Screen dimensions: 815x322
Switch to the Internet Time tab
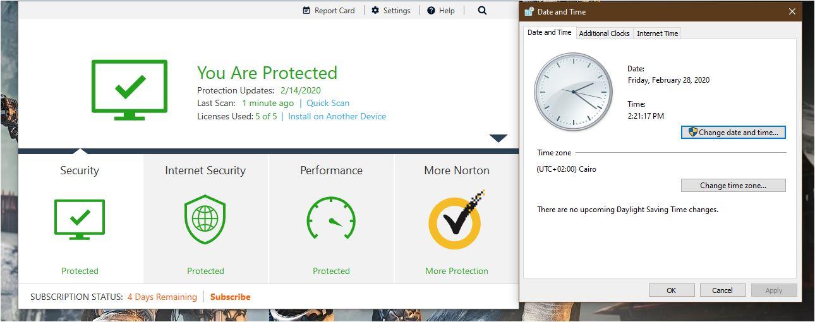pyautogui.click(x=657, y=33)
